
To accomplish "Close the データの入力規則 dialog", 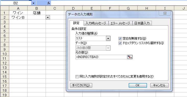I will pyautogui.click(x=165, y=13).
